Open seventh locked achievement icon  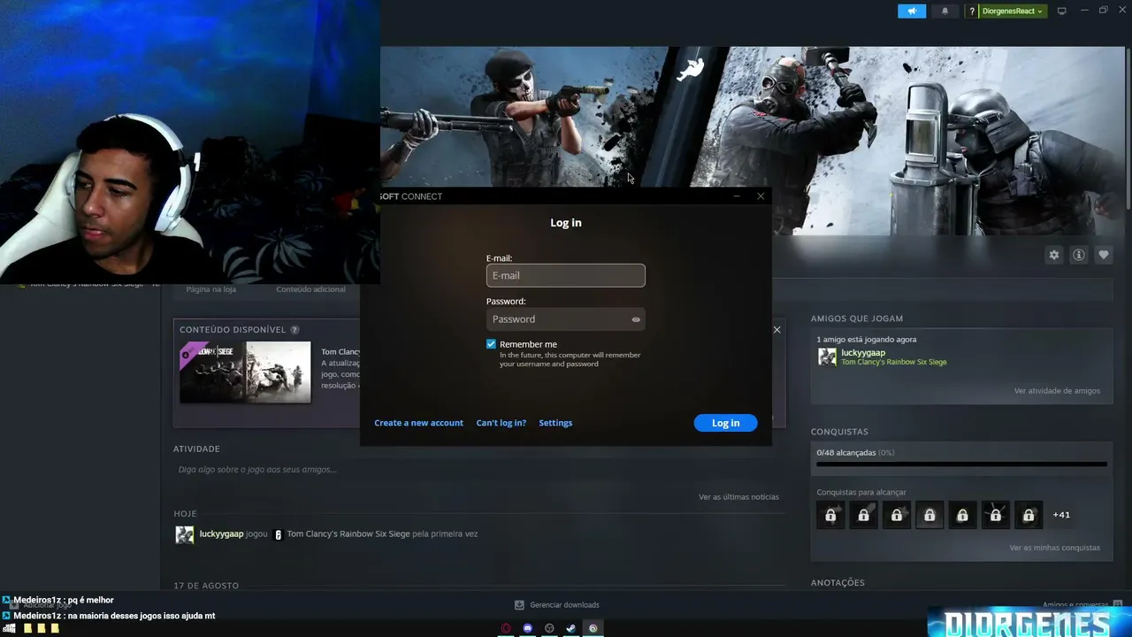(x=1029, y=515)
